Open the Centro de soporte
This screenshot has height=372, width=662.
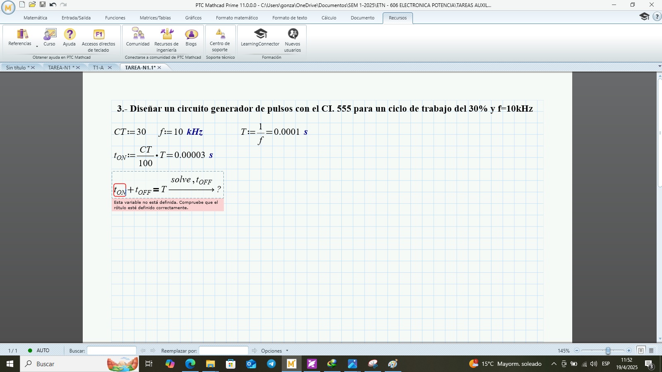[220, 39]
